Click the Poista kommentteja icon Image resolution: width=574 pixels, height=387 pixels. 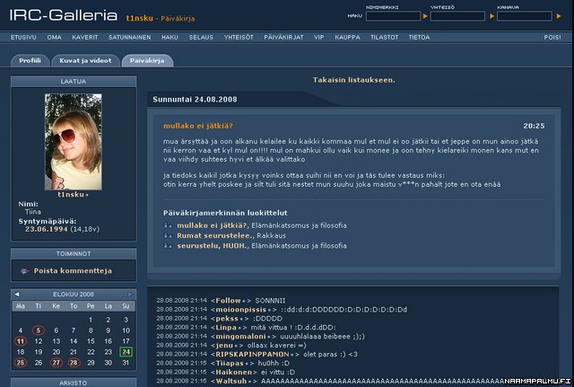click(x=24, y=270)
